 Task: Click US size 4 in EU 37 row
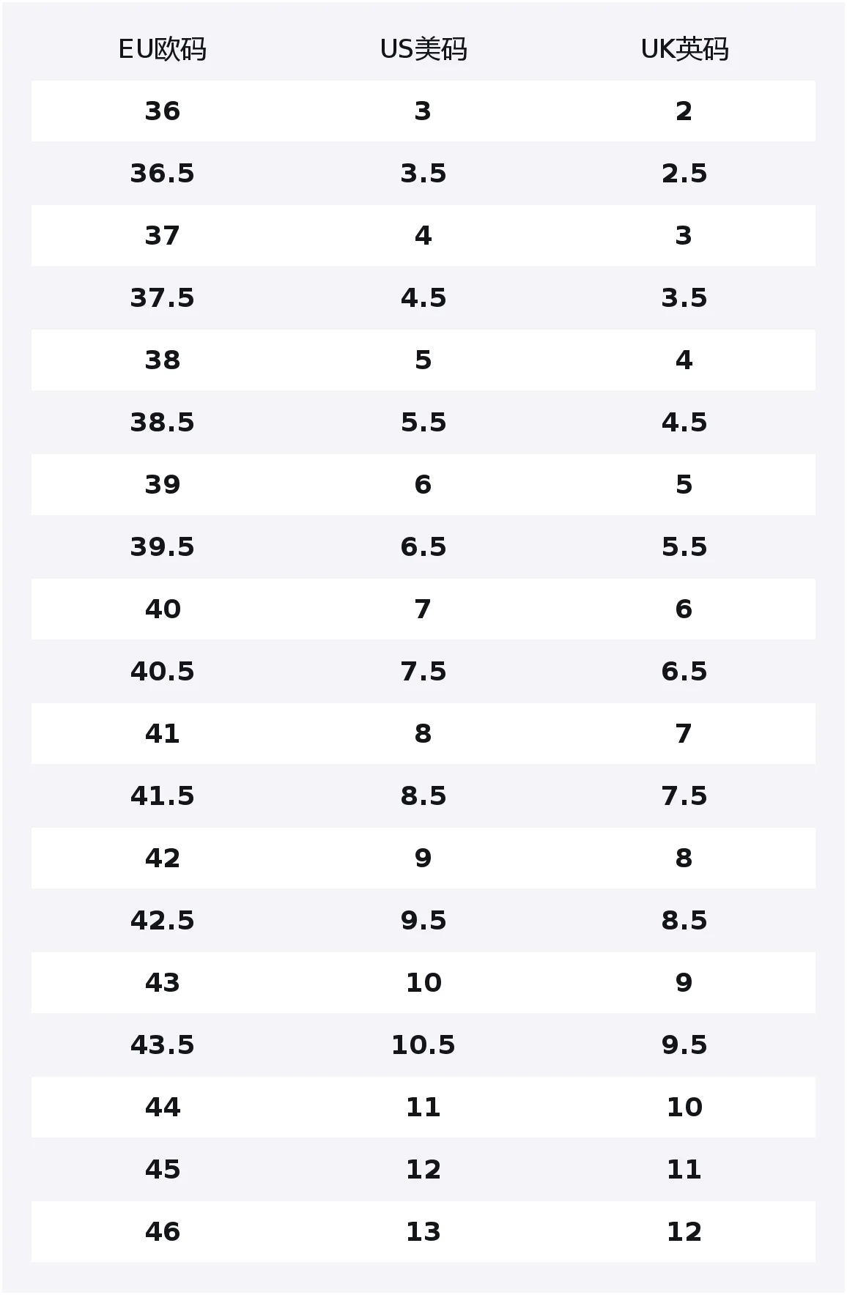[x=423, y=236]
